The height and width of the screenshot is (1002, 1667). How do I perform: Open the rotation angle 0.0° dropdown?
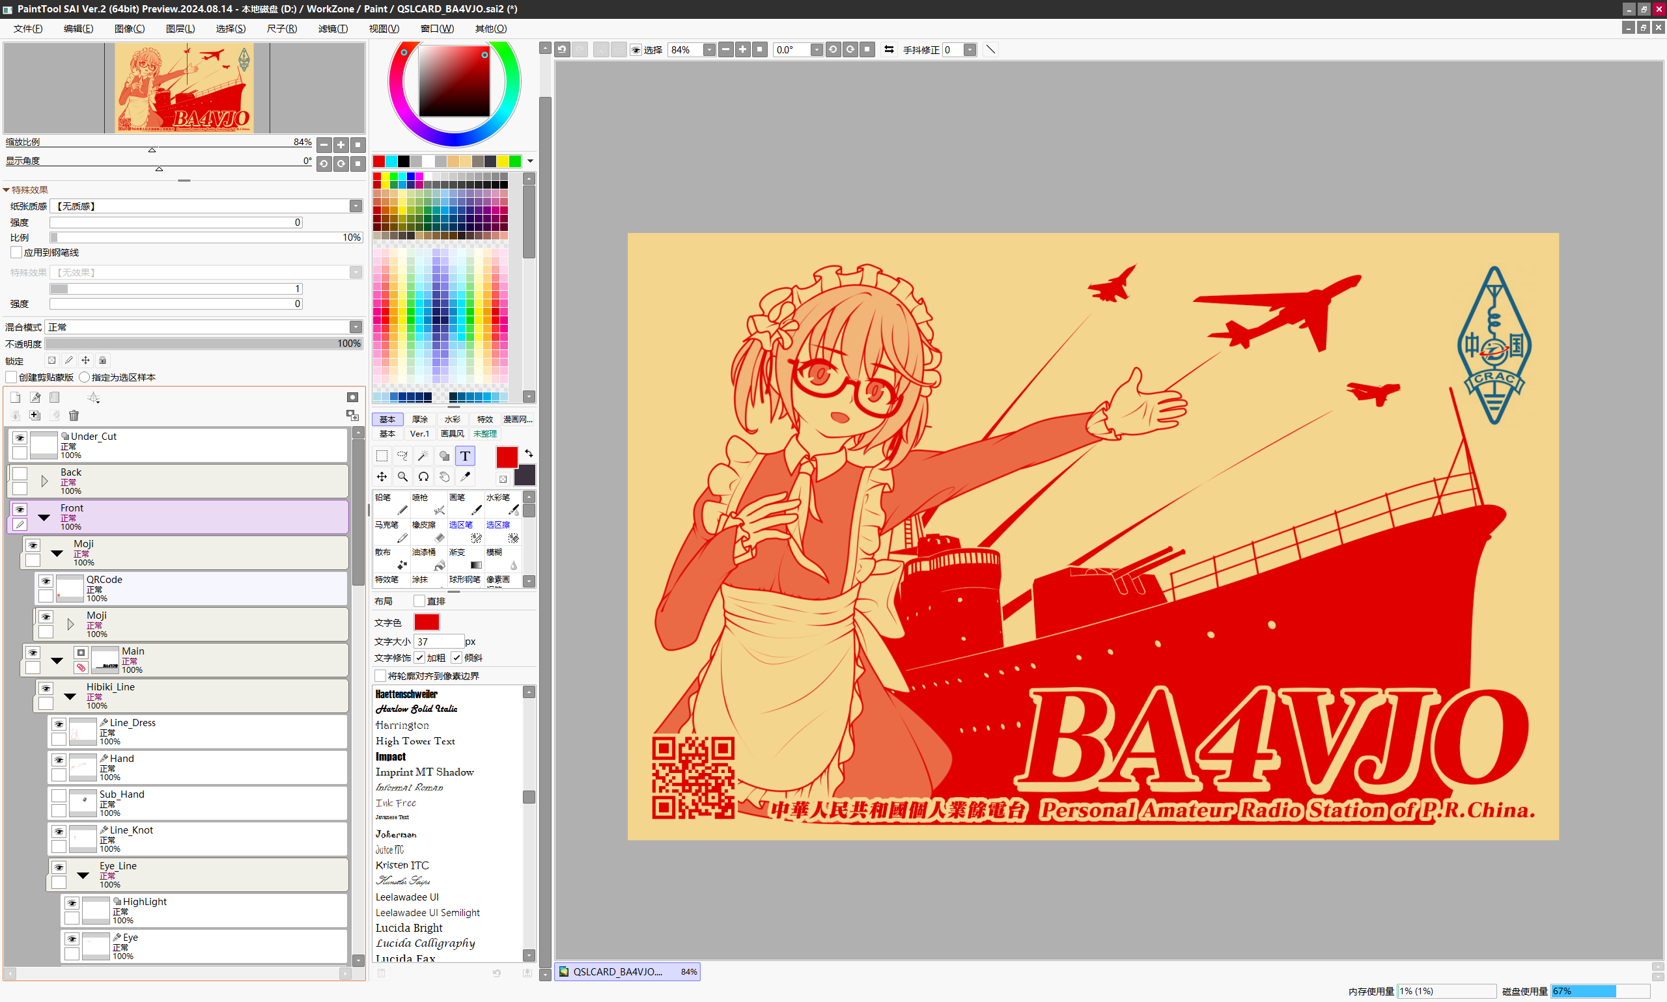click(817, 49)
